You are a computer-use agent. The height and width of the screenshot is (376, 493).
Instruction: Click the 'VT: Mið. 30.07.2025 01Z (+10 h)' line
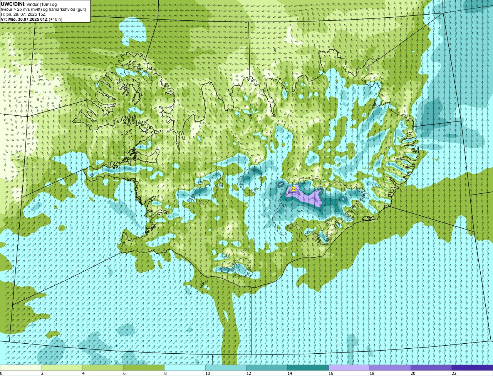[x=32, y=19]
